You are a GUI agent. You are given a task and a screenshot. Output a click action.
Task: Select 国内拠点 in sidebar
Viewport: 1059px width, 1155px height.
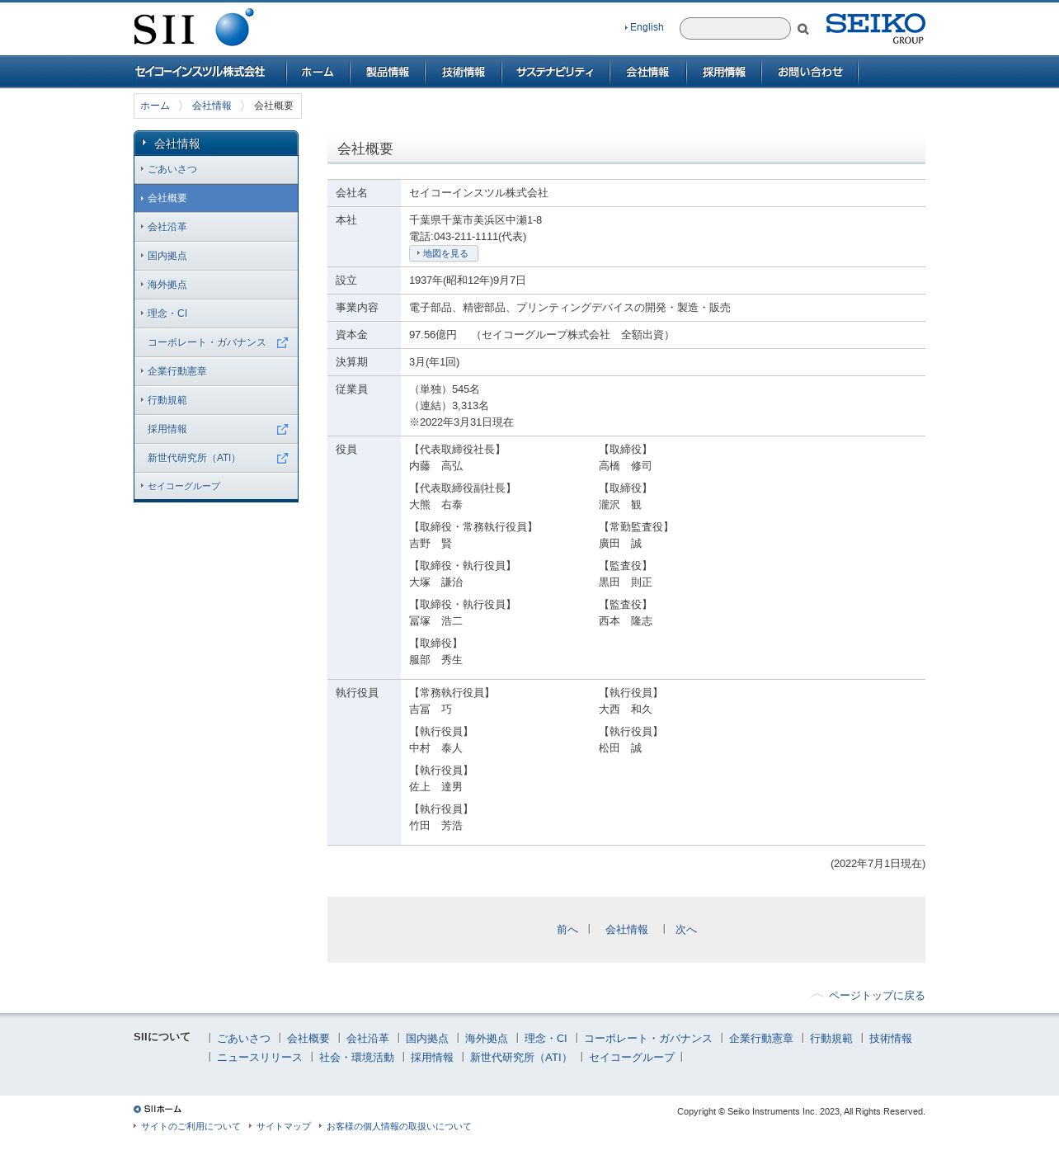(x=216, y=256)
